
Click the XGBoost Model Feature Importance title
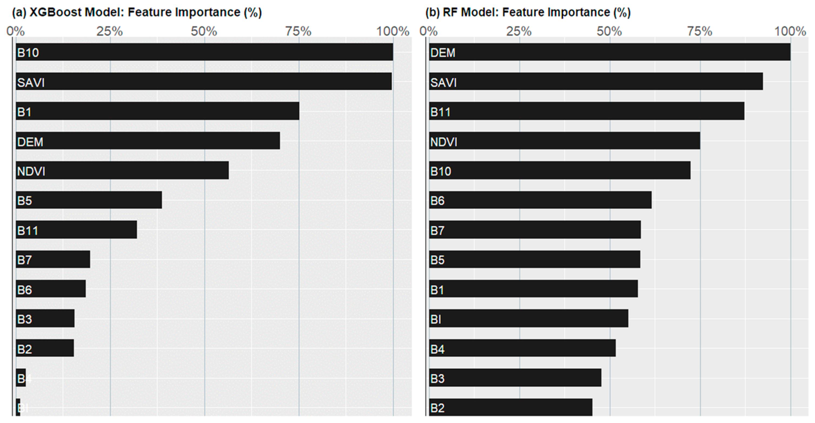[x=137, y=12]
